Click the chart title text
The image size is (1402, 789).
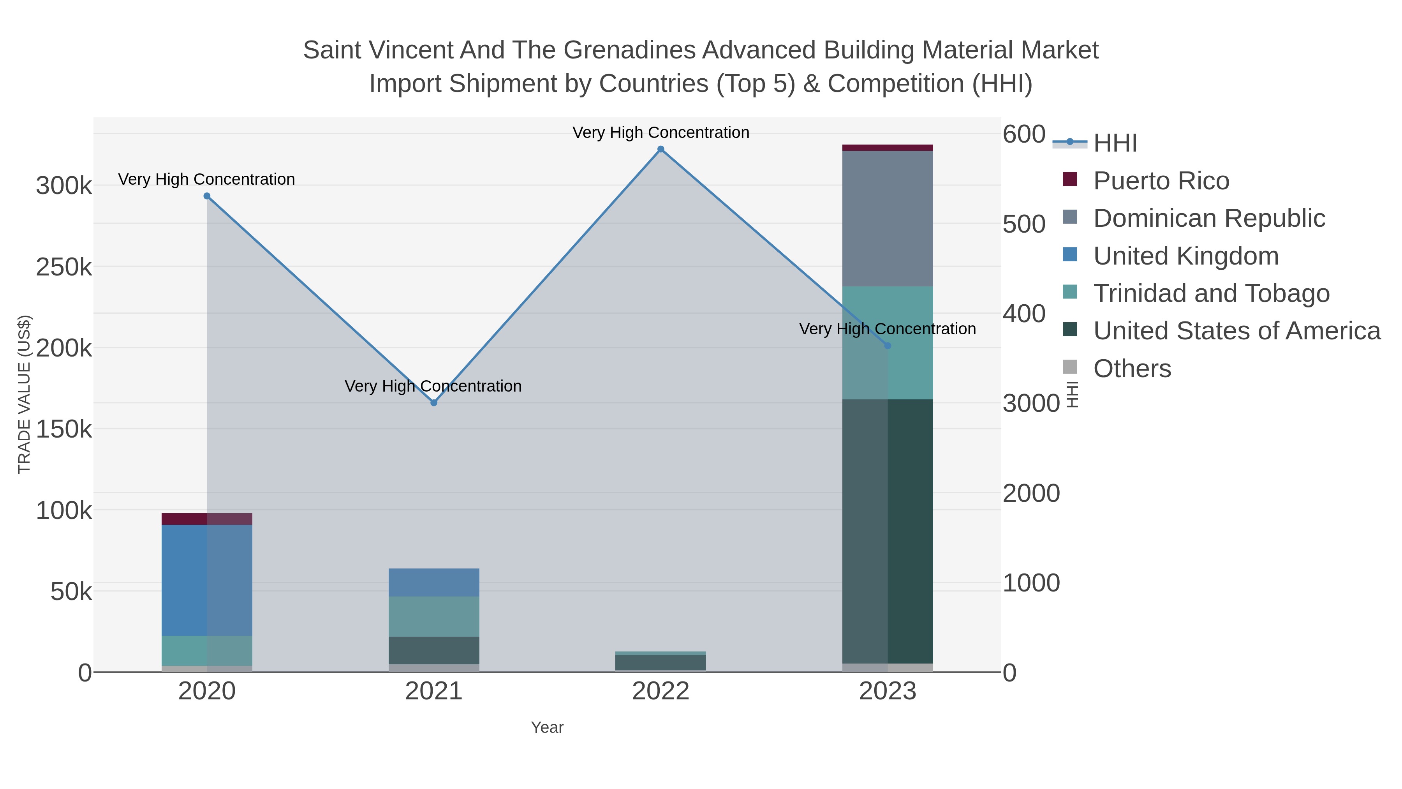[x=701, y=66]
